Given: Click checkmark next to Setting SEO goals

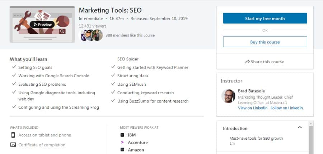Looking at the screenshot, I should (14, 67).
